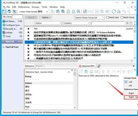Select Unfiled group
The width and height of the screenshot is (138, 116).
(12, 33)
